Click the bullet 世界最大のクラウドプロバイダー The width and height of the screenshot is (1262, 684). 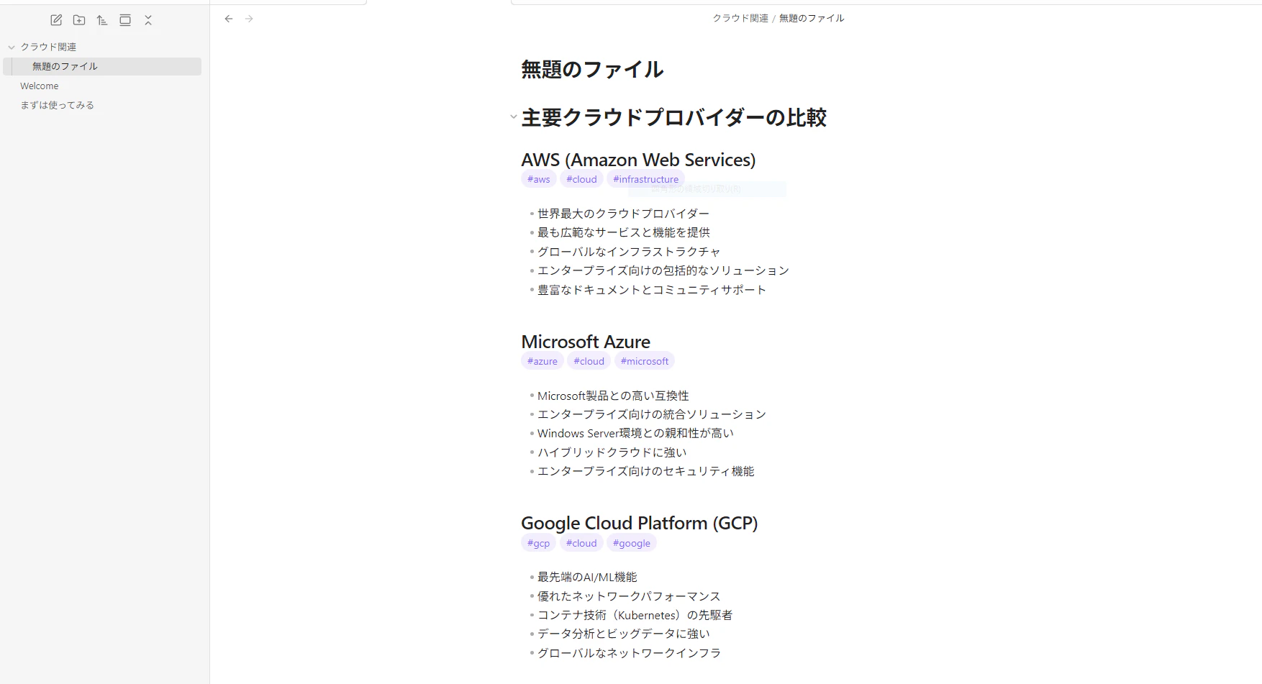pos(623,214)
